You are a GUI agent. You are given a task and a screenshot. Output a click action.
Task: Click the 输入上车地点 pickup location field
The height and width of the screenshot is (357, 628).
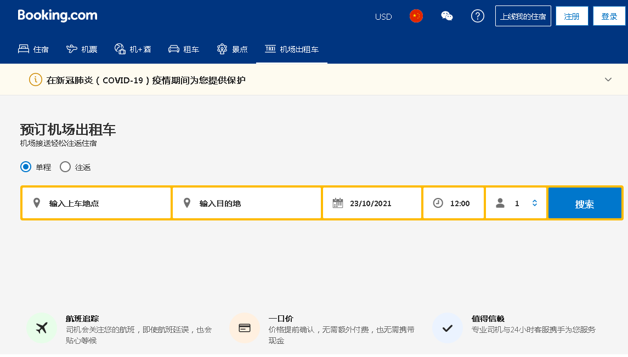pos(97,203)
